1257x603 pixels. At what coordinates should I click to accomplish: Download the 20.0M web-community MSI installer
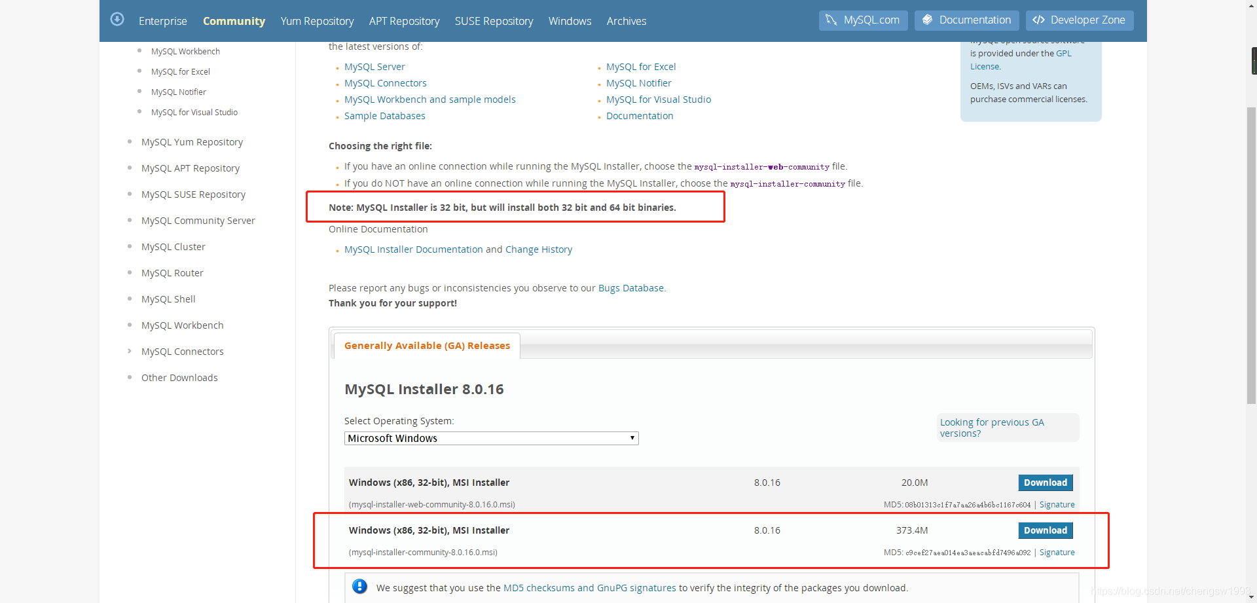click(1045, 483)
